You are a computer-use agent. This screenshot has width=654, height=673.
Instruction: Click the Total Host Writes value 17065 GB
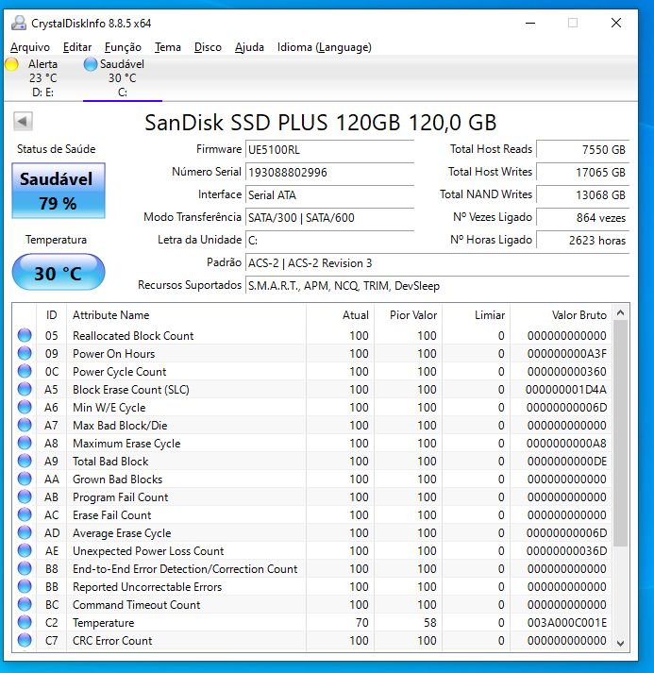click(x=582, y=173)
